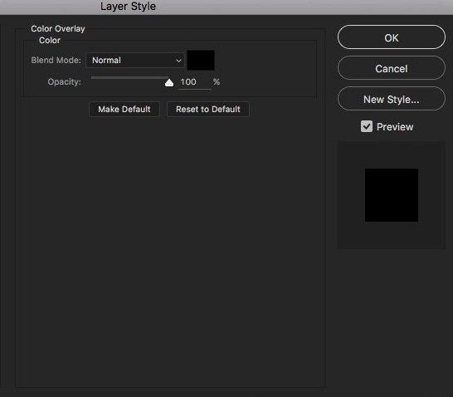Click the Opacity slider handle
This screenshot has height=397, width=453.
click(x=169, y=83)
